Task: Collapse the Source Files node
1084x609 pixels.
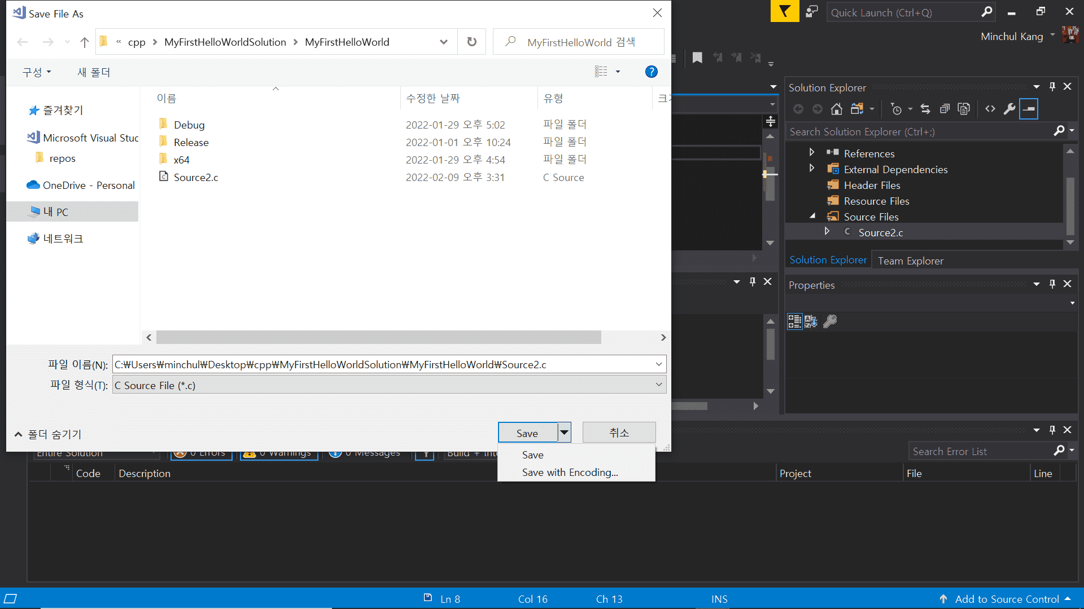Action: click(812, 216)
